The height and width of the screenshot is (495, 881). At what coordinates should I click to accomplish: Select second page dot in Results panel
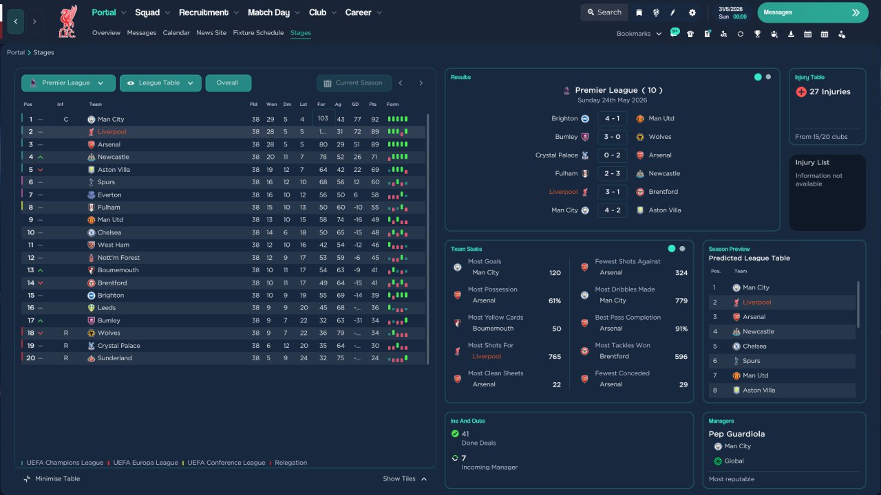pos(768,77)
